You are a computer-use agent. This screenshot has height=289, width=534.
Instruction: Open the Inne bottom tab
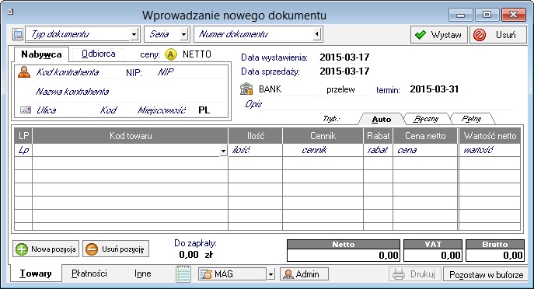(143, 273)
